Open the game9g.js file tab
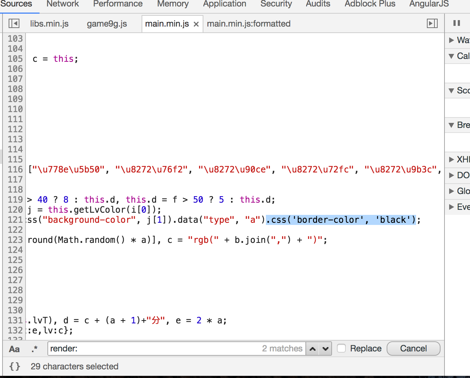The width and height of the screenshot is (470, 378). (107, 24)
